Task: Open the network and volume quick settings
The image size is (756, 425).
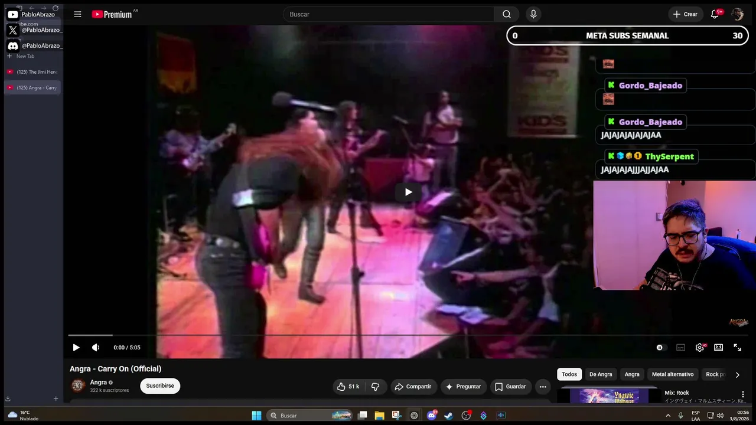Action: coord(715,416)
